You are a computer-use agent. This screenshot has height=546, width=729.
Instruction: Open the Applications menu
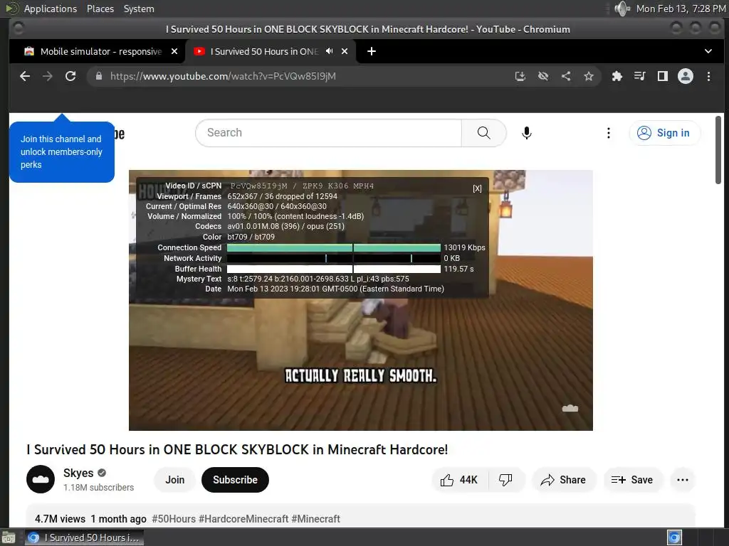[x=51, y=9]
